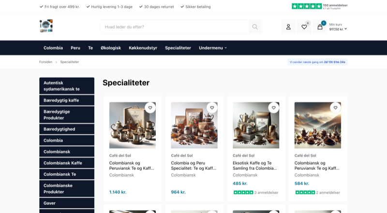
Task: Open the 485 kr. product image
Action: 256,125
